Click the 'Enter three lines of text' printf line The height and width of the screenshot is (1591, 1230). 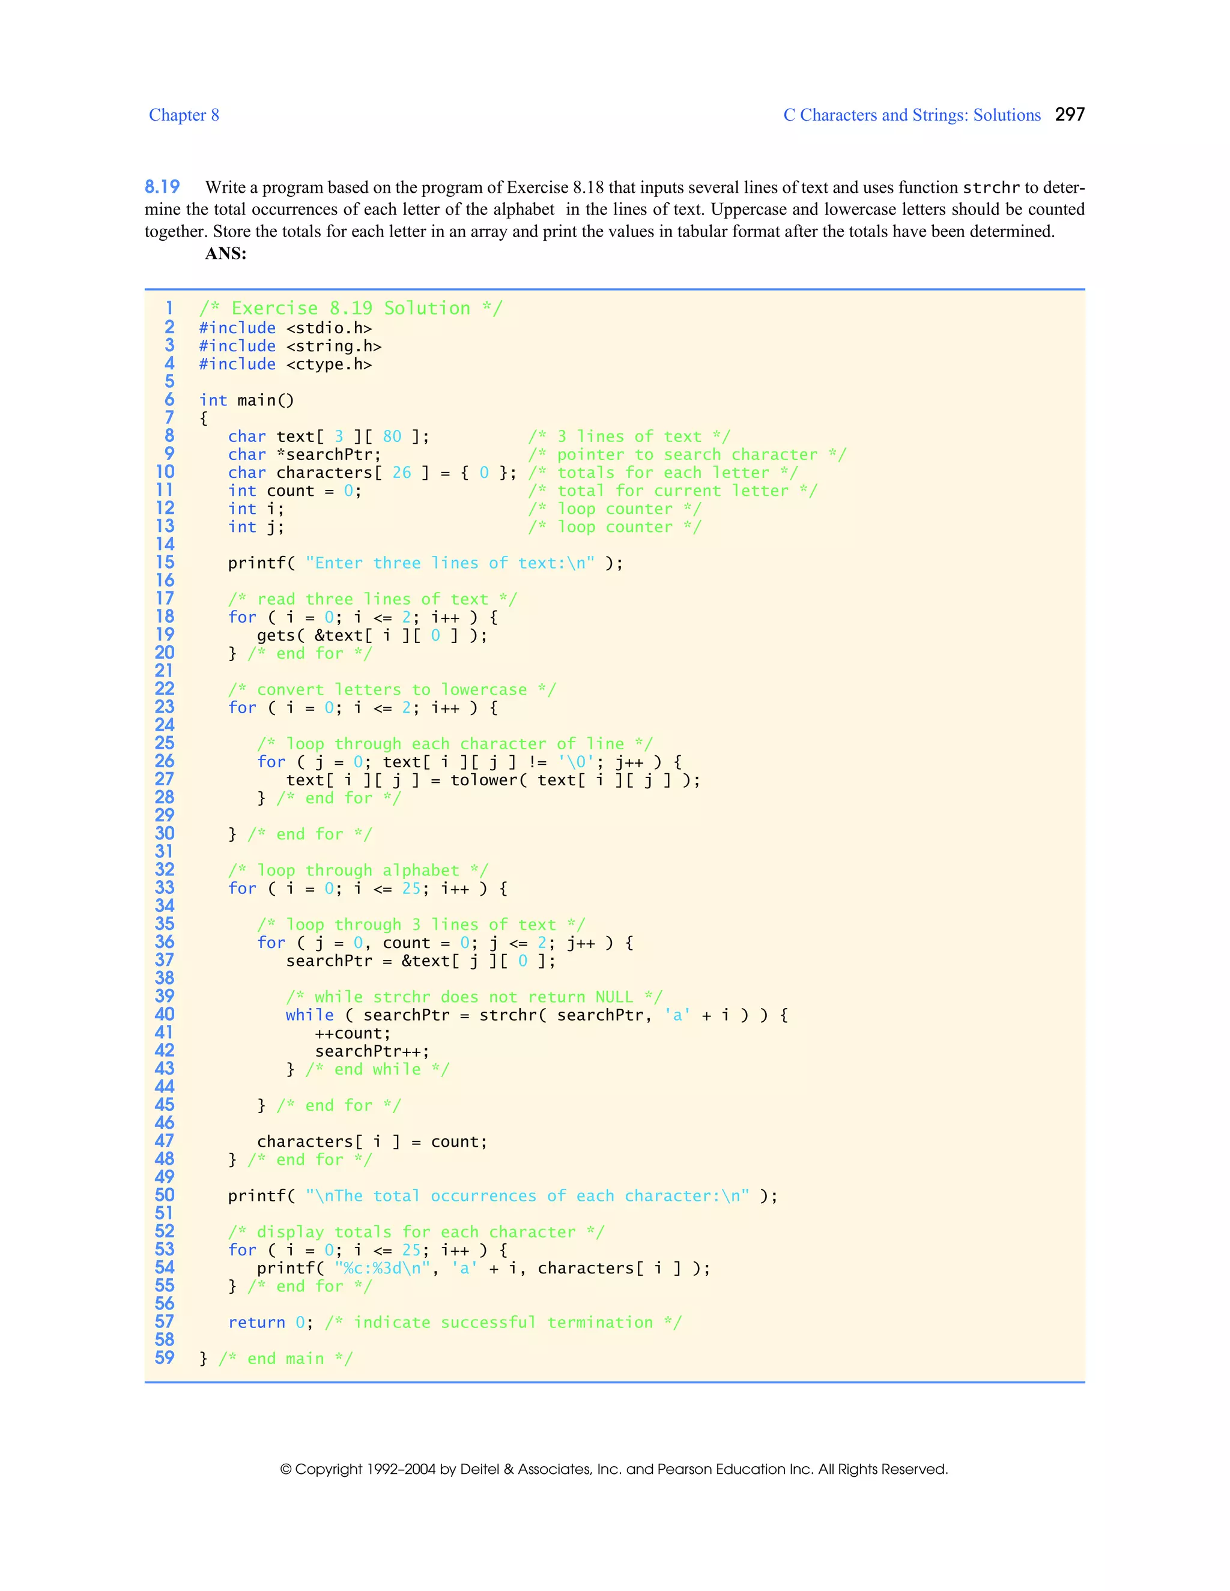click(x=425, y=563)
